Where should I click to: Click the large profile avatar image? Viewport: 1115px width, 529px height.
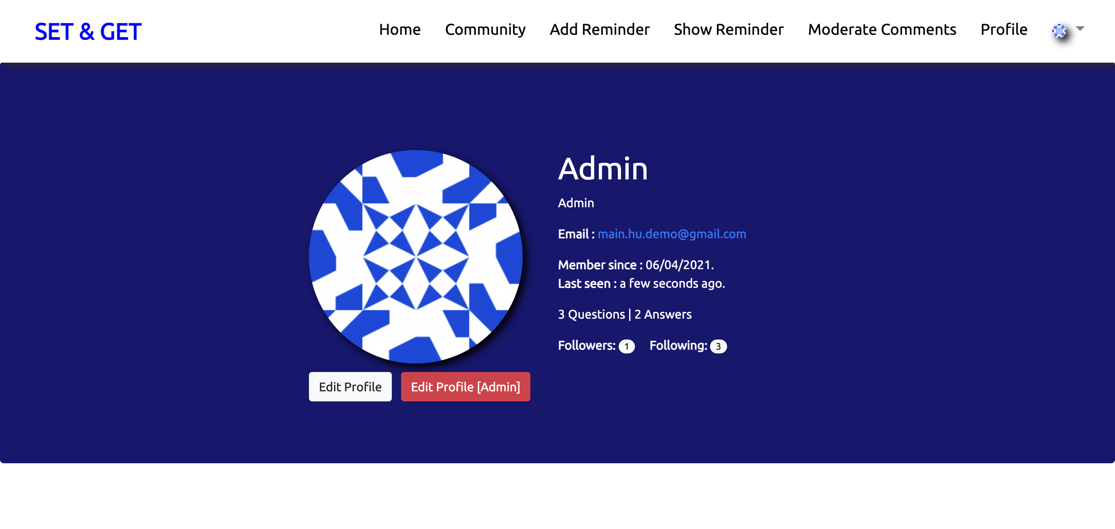[415, 256]
